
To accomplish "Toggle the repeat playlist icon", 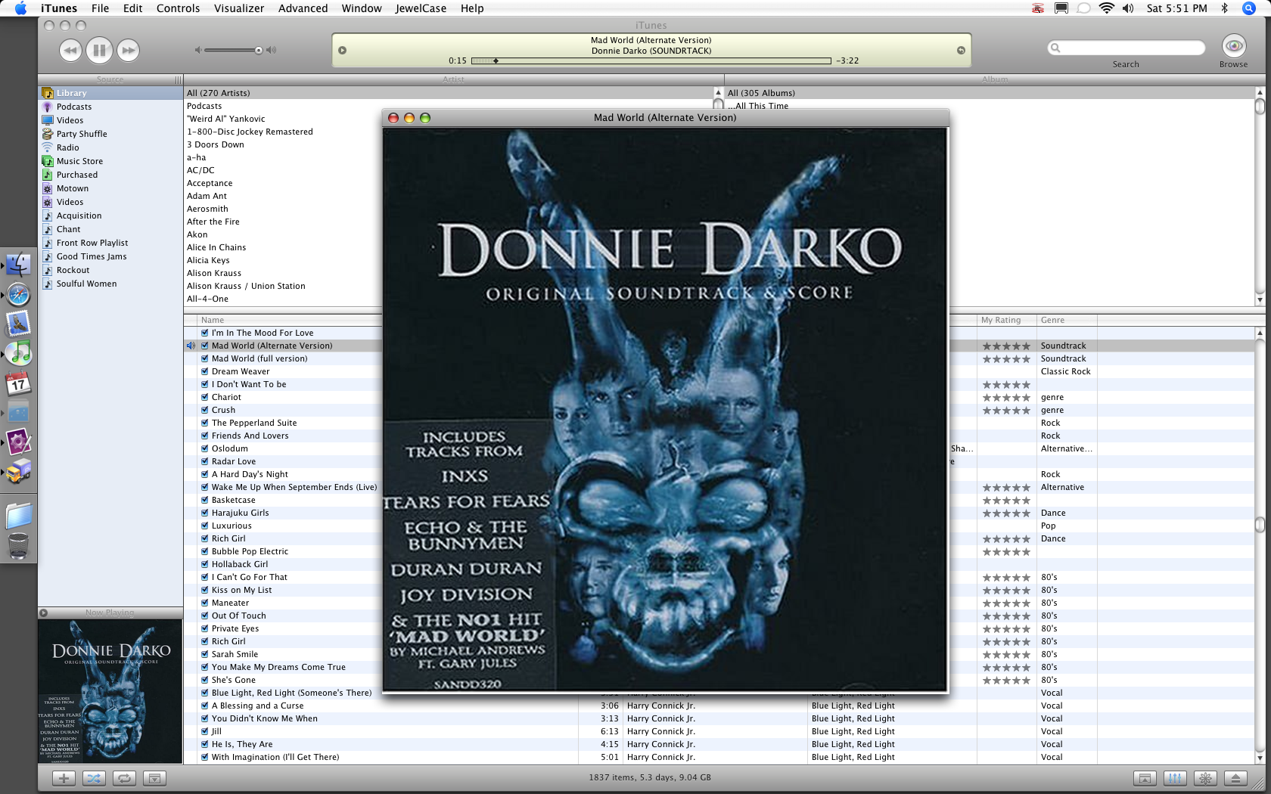I will [x=124, y=778].
